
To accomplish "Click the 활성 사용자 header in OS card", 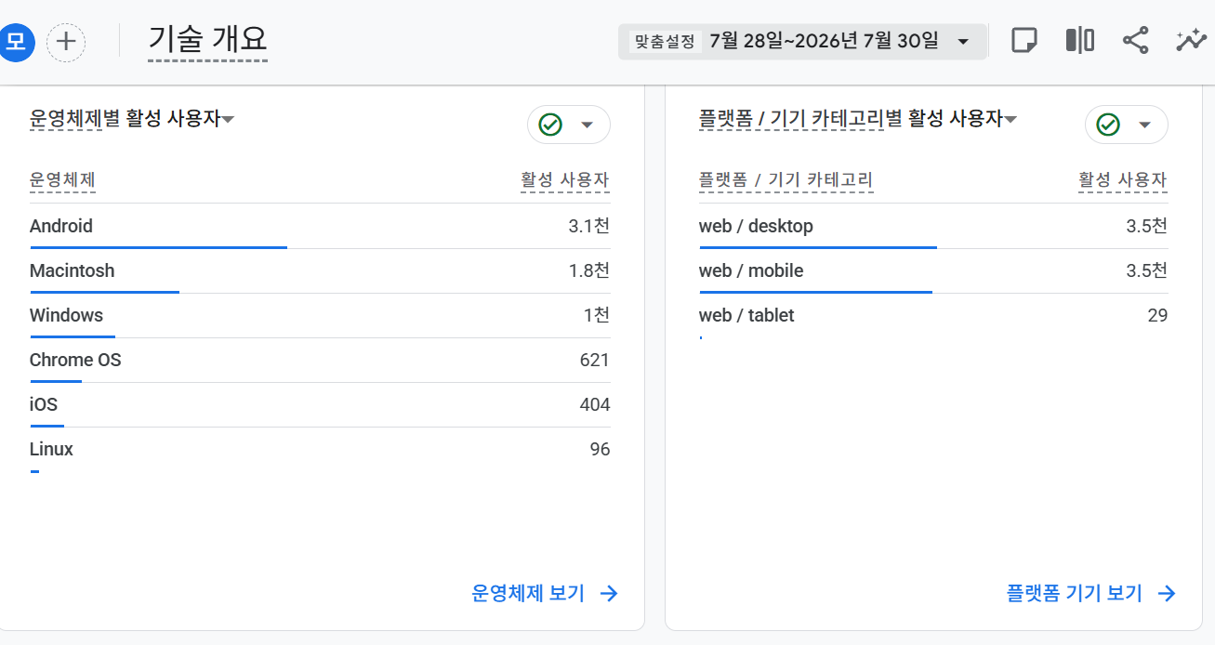I will pos(565,180).
